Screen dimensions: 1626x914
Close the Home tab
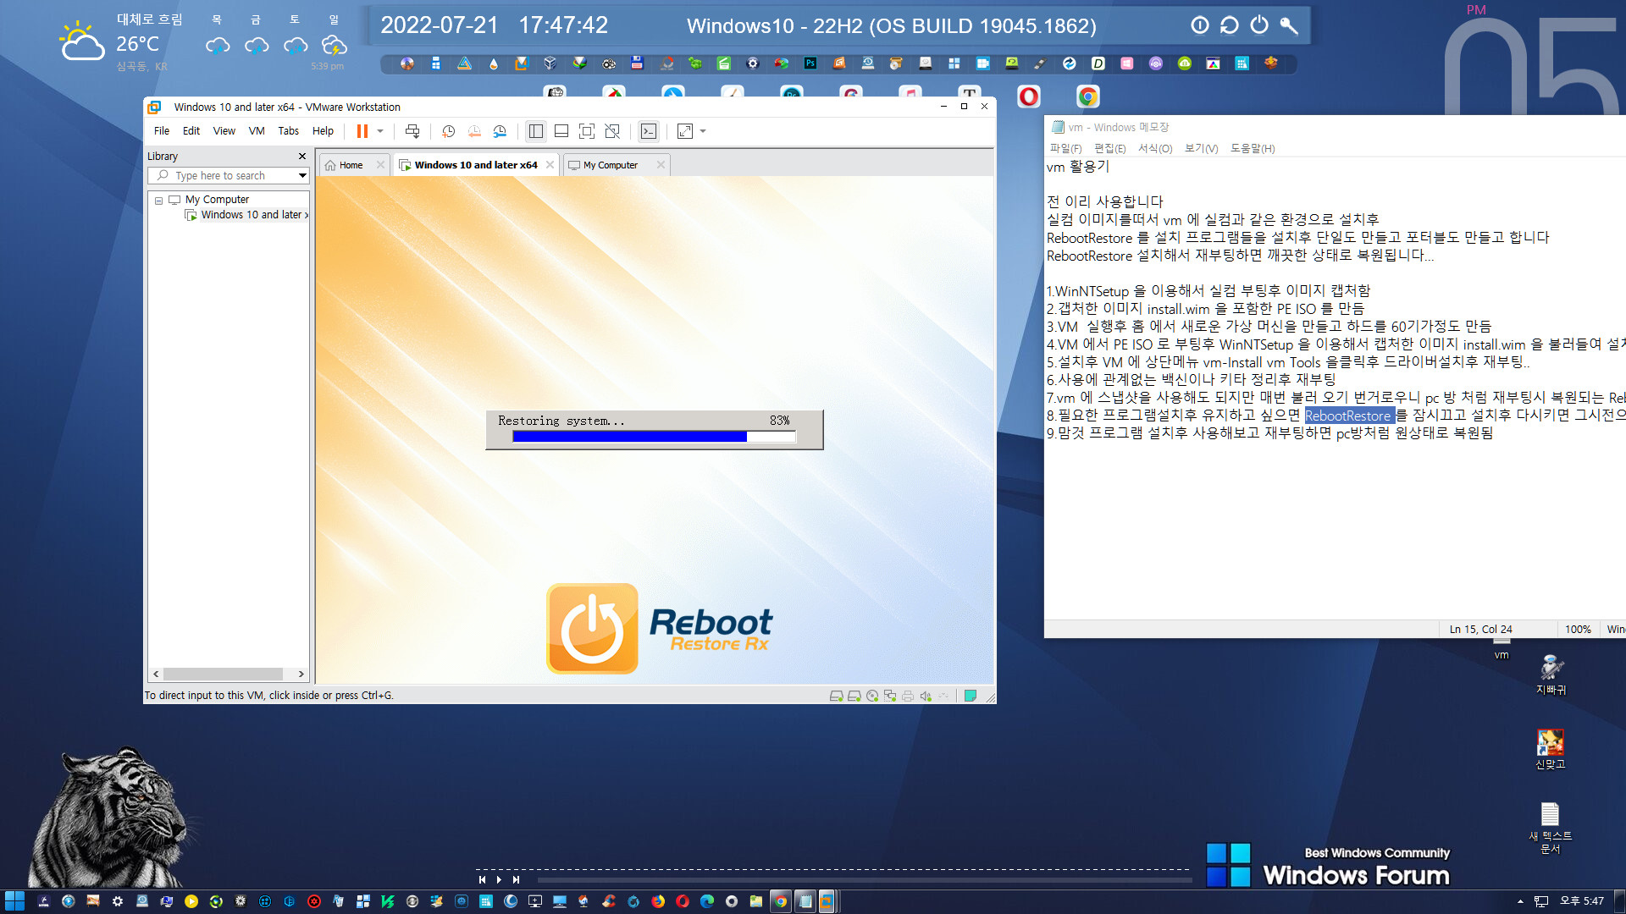380,165
